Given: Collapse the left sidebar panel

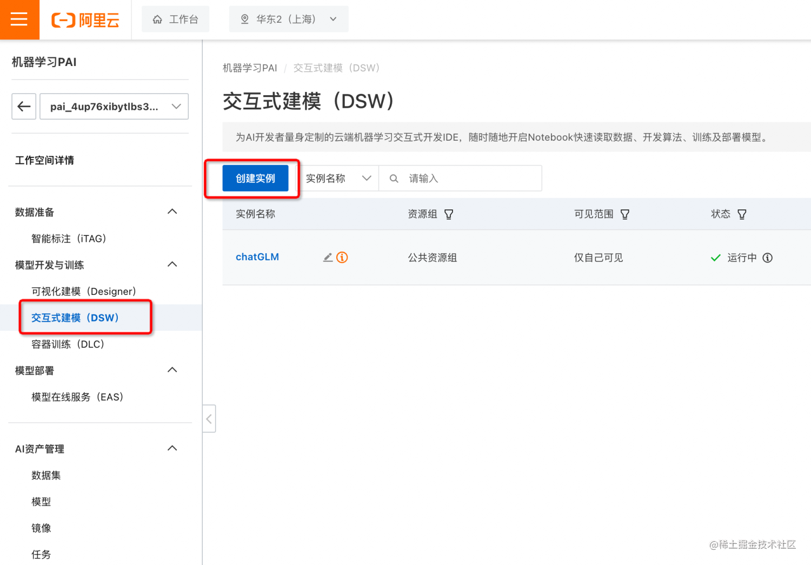Looking at the screenshot, I should click(x=209, y=418).
